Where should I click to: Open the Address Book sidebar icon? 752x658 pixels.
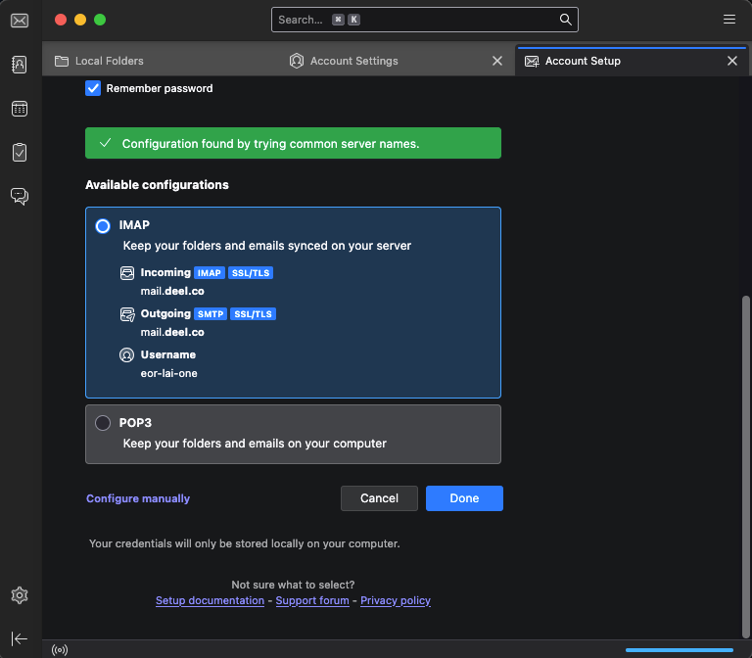19,65
